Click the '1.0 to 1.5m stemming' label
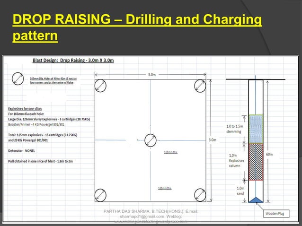This screenshot has width=302, height=226. (x=234, y=129)
